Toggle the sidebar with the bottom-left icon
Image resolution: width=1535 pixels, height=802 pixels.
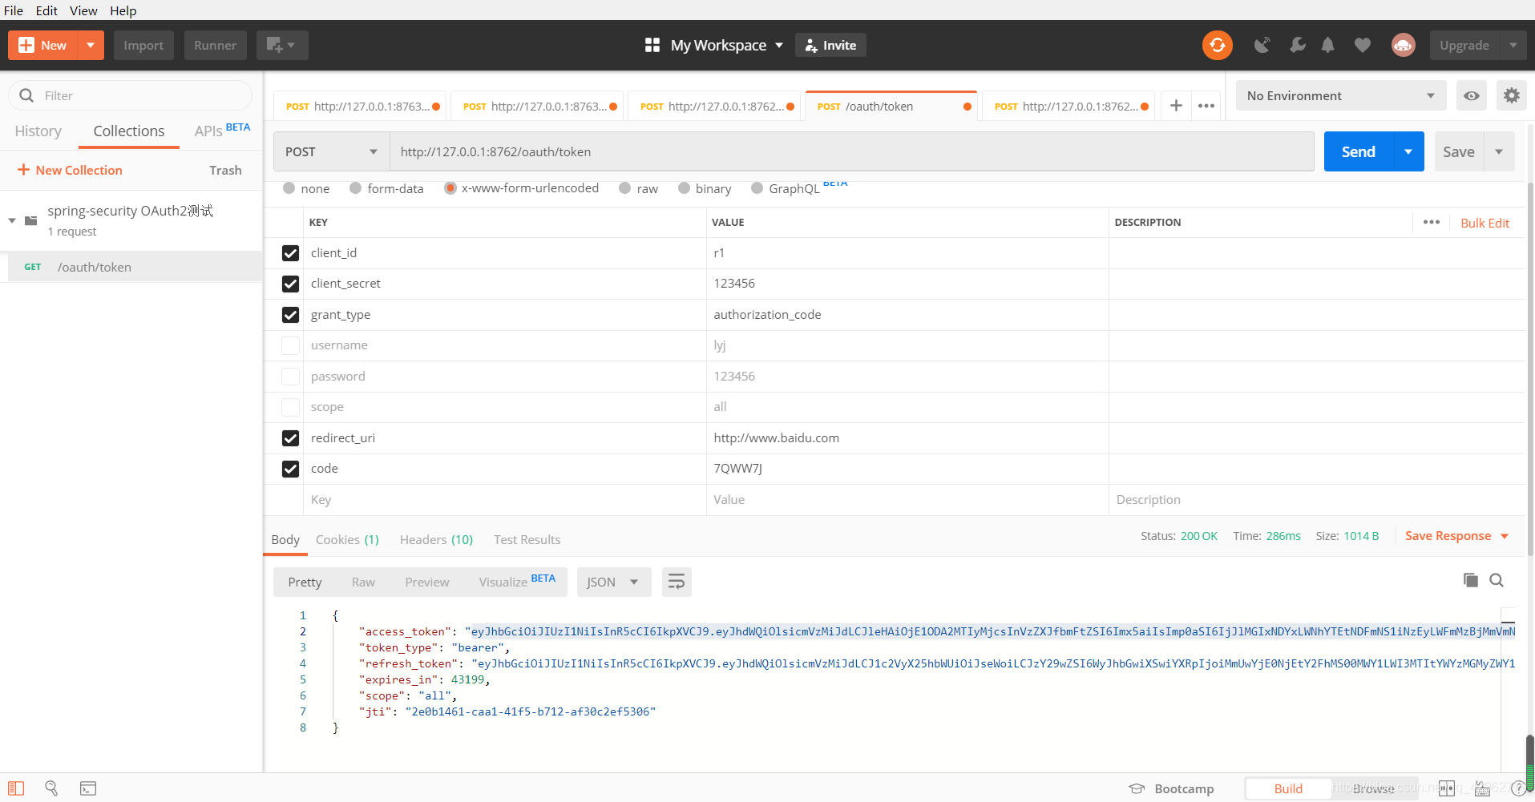click(x=16, y=788)
